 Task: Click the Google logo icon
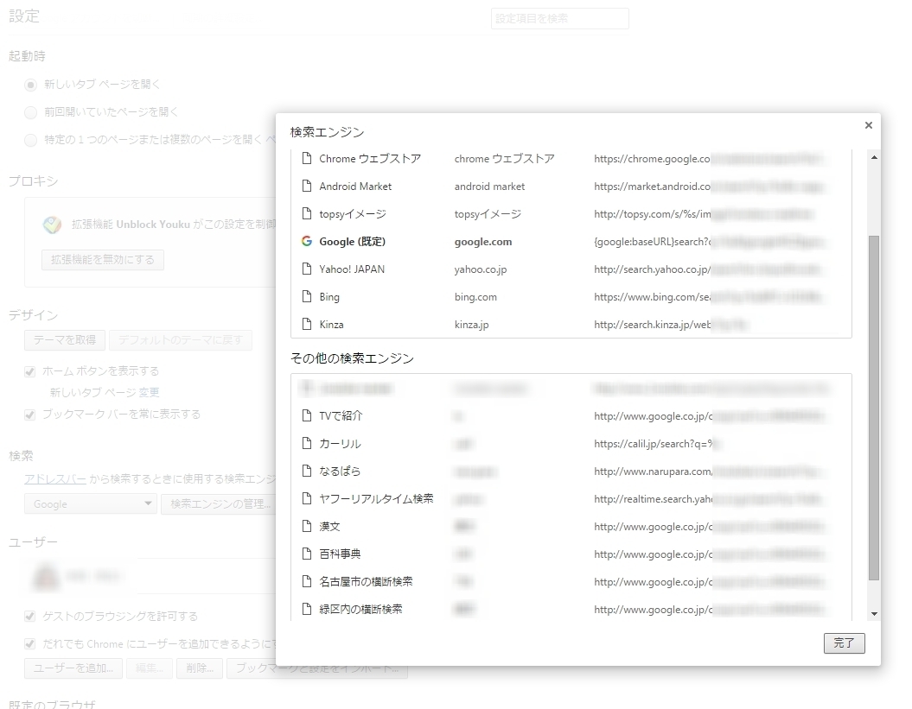coord(307,241)
